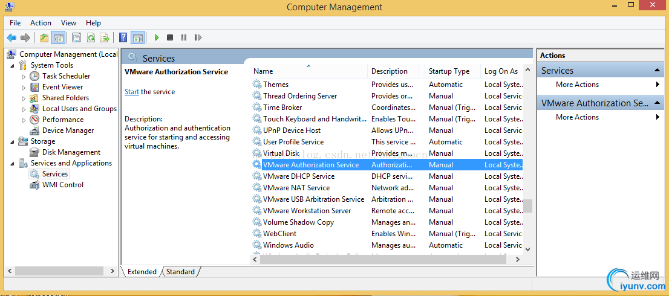Sort services by Startup Type column
This screenshot has width=669, height=296.
point(449,71)
